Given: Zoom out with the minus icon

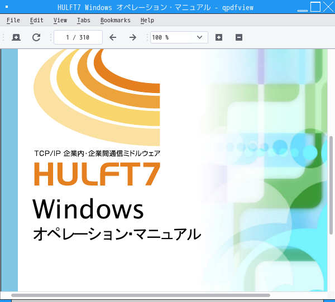Looking at the screenshot, I should [239, 37].
